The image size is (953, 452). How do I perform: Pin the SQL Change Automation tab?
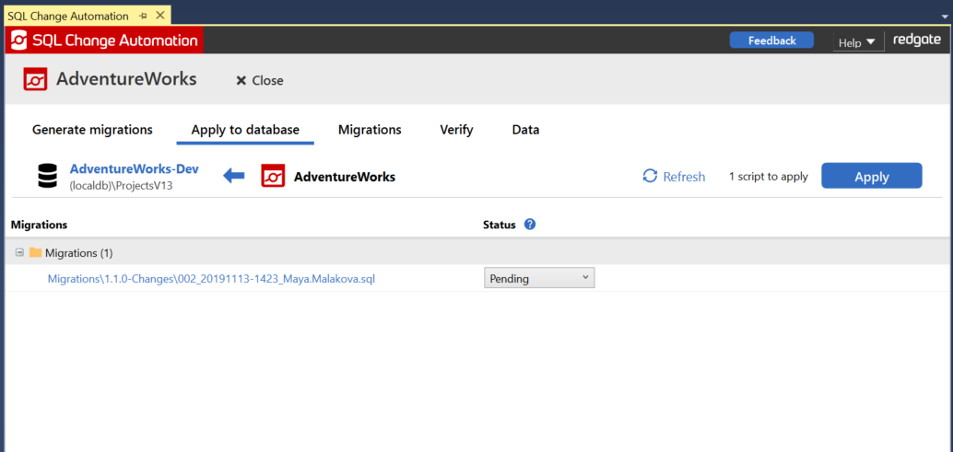point(143,17)
